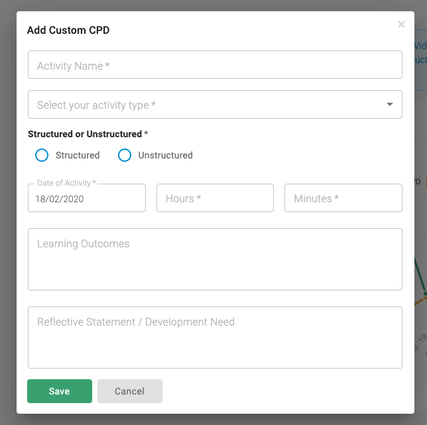
Task: Click the Date of Activity field
Action: click(87, 198)
